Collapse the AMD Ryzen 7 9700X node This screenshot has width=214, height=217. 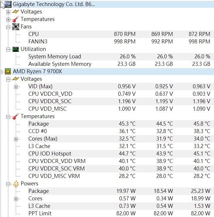1,72
